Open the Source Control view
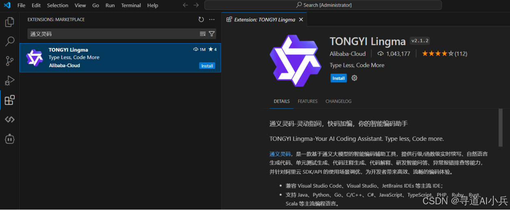510x210 pixels. point(10,61)
